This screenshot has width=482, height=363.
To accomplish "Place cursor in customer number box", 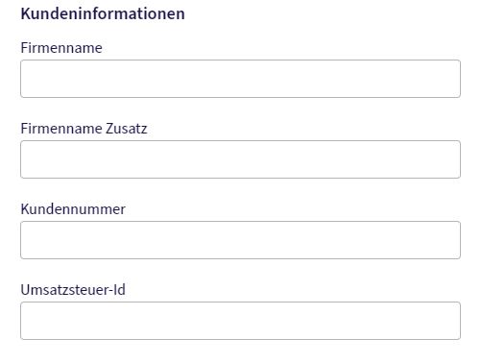I will point(240,240).
